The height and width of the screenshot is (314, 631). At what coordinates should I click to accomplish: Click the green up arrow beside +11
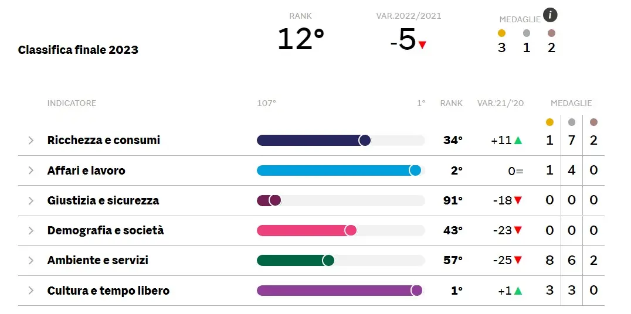point(518,141)
